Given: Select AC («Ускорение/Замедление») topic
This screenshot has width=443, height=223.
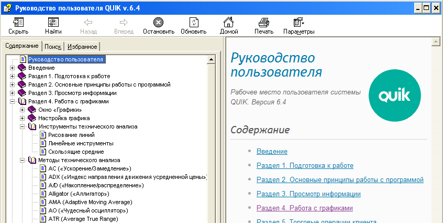Looking at the screenshot, I should (90, 168).
